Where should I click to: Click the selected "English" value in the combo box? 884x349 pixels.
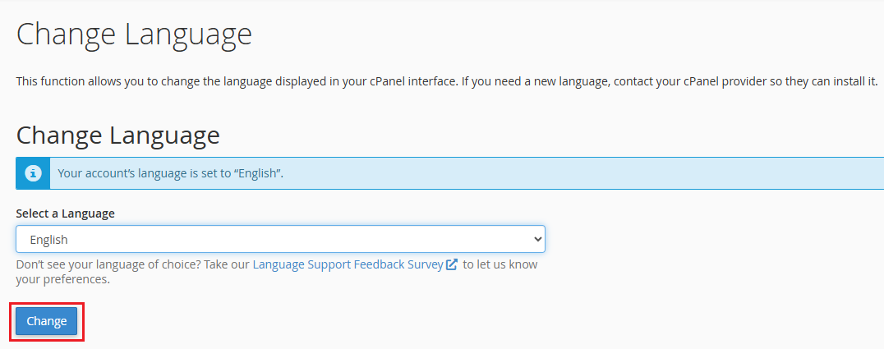click(x=49, y=240)
